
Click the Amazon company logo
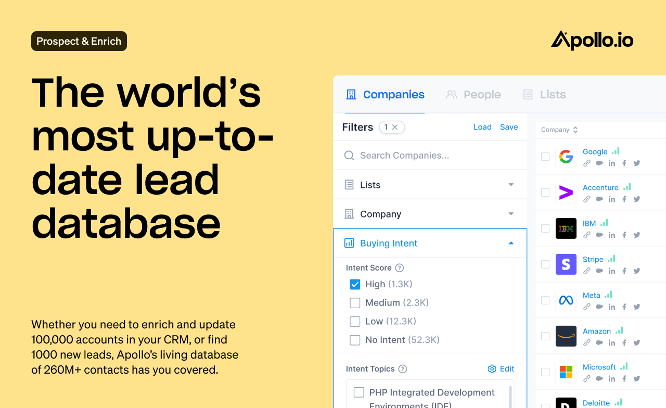566,336
